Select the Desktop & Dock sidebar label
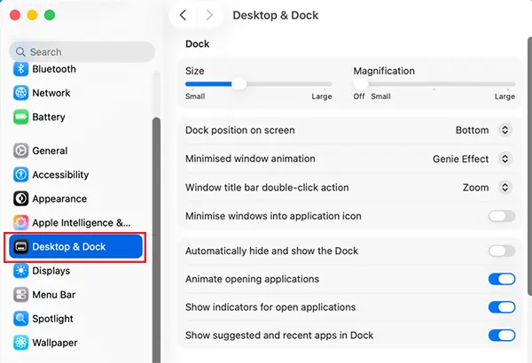532x363 pixels. (69, 247)
